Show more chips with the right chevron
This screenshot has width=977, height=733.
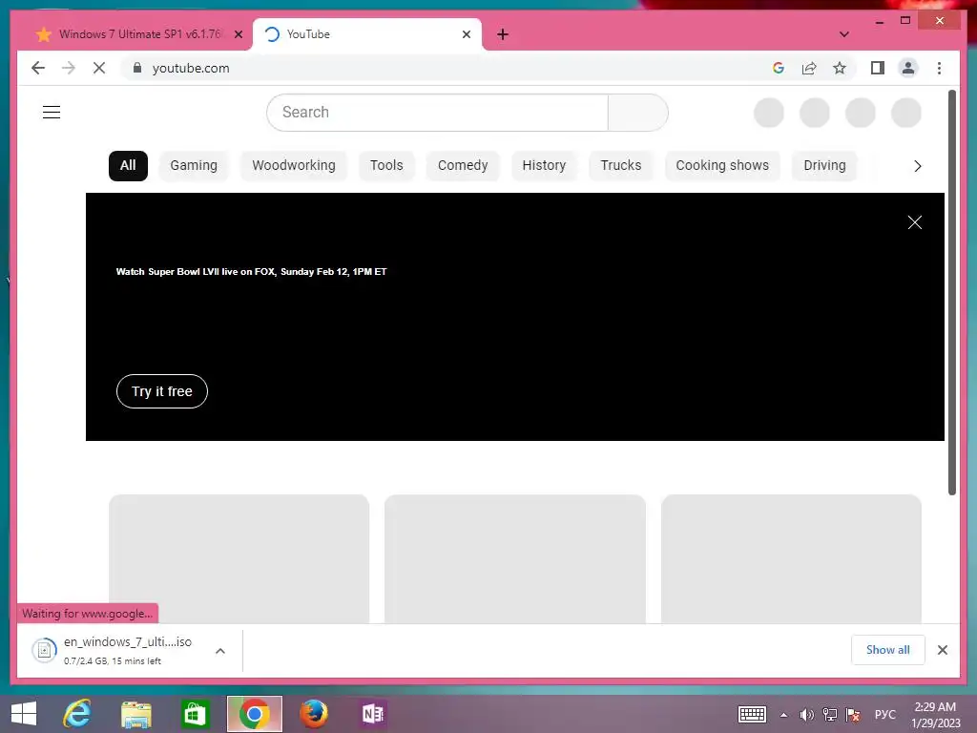[x=917, y=166]
